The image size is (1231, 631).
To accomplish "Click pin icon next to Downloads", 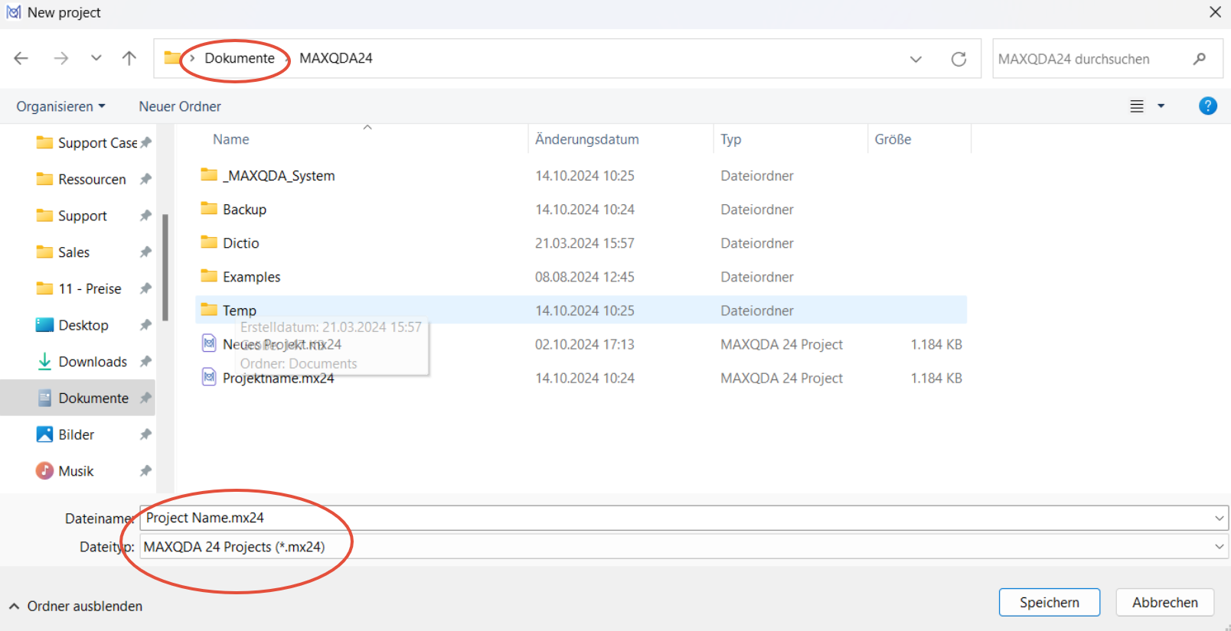I will point(145,362).
